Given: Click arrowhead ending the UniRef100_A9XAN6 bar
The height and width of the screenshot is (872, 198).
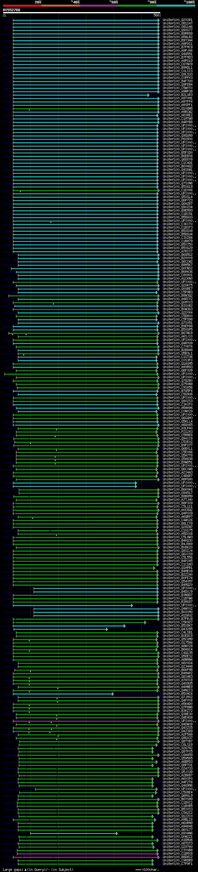Looking at the screenshot, I should [x=117, y=833].
